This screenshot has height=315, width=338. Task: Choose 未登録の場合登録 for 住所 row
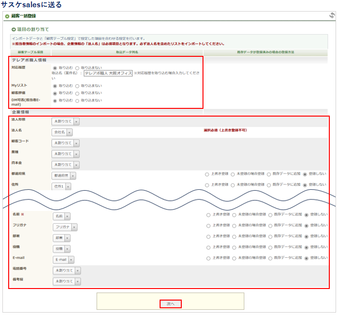point(233,185)
